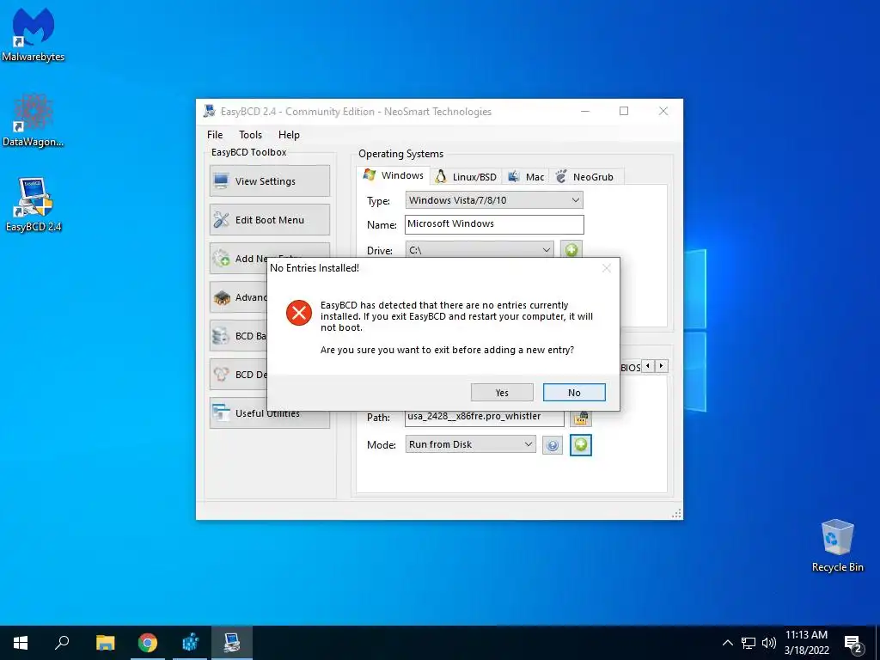Click the red error icon in the dialog
Image resolution: width=880 pixels, height=660 pixels.
tap(299, 313)
